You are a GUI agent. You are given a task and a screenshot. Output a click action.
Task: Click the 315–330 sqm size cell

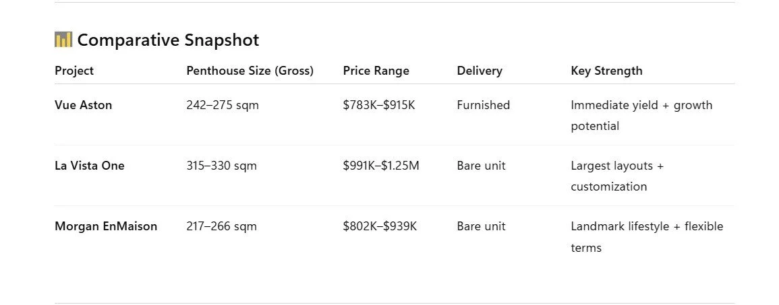222,166
